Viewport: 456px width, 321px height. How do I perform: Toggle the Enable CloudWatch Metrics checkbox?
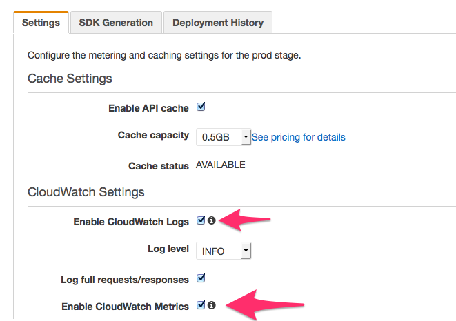201,304
